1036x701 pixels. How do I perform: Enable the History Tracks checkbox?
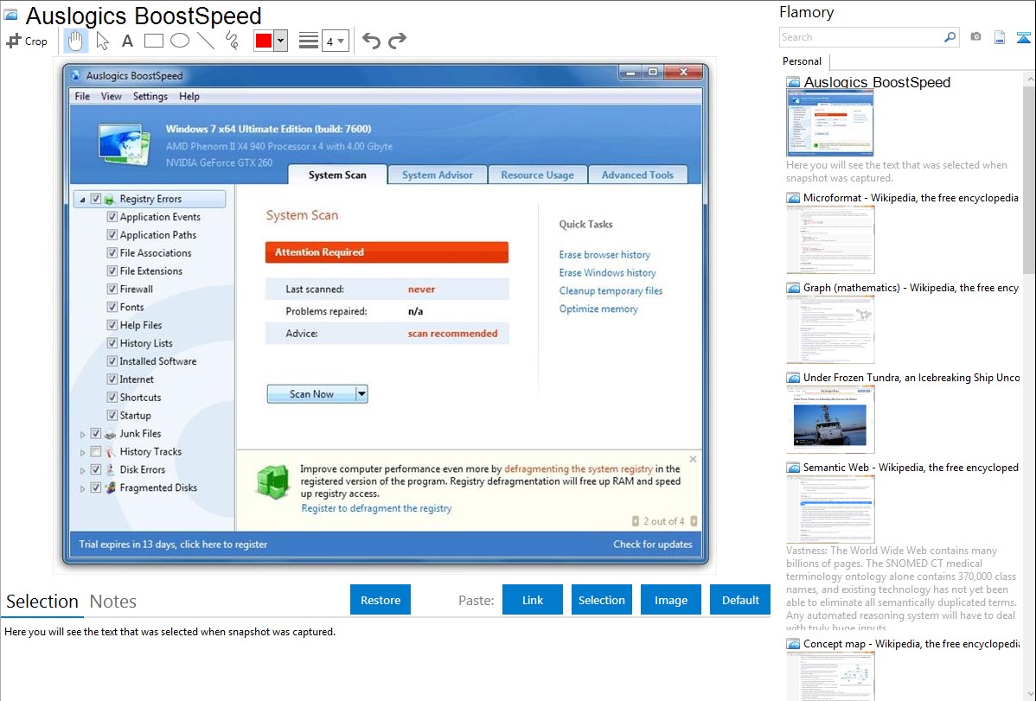click(x=96, y=452)
